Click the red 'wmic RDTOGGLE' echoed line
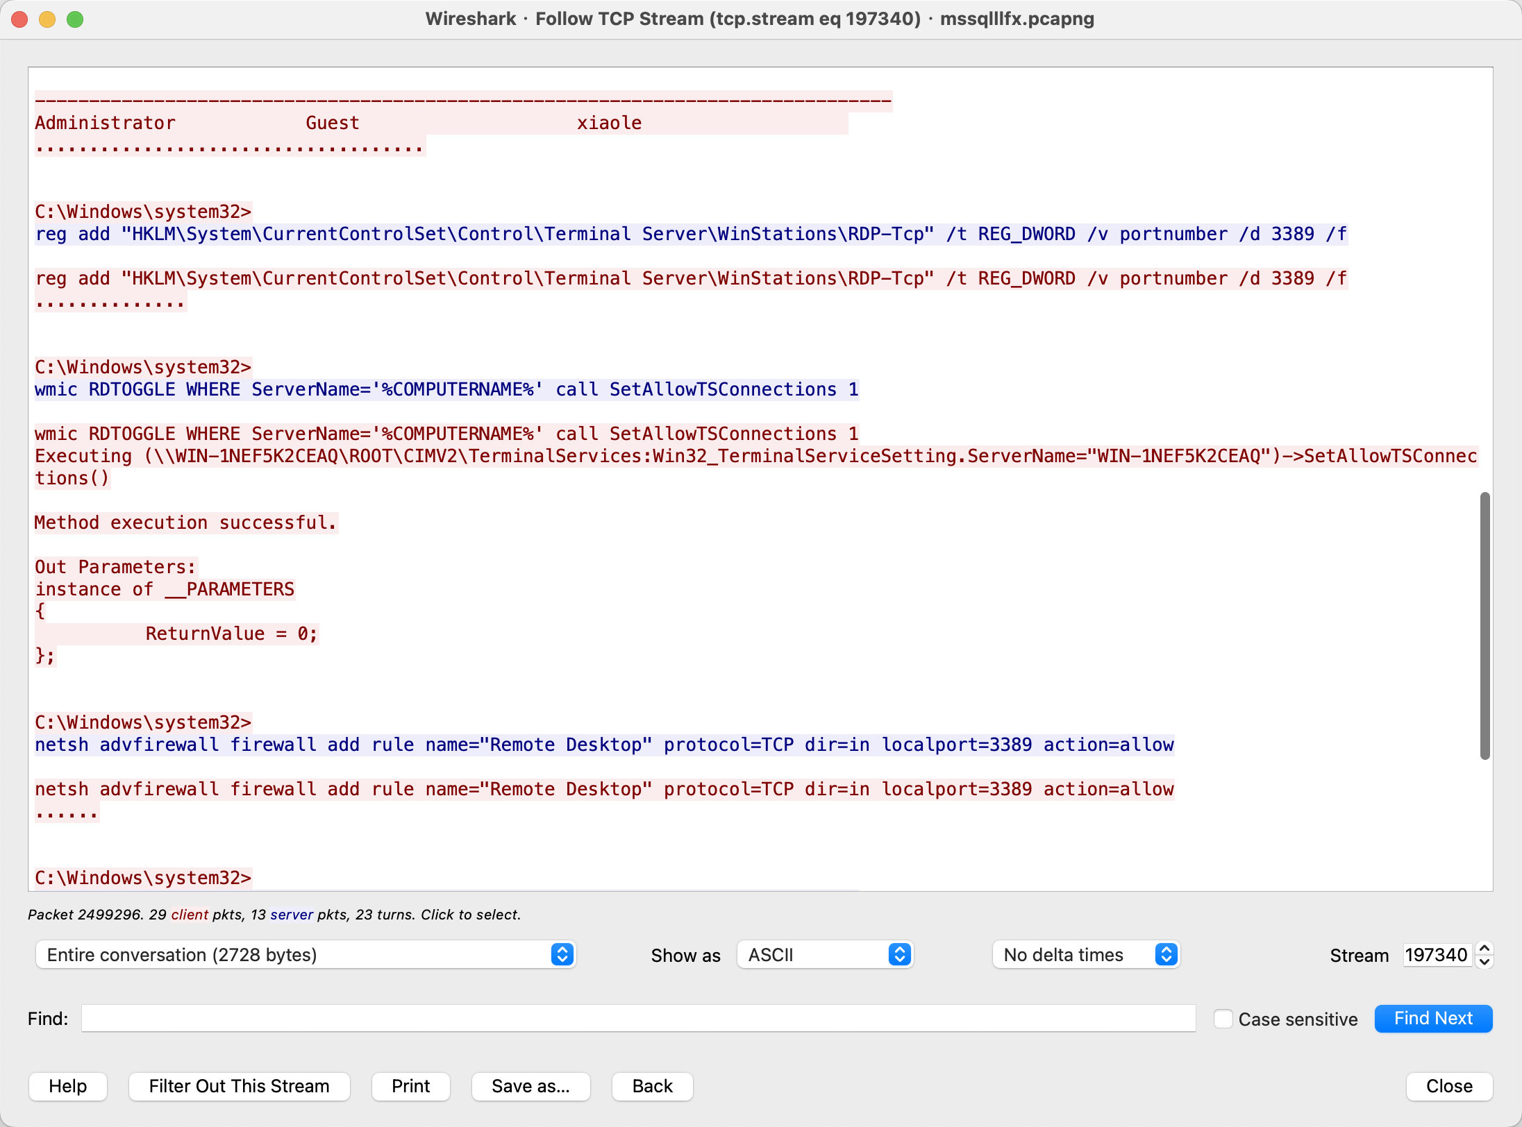 (447, 434)
